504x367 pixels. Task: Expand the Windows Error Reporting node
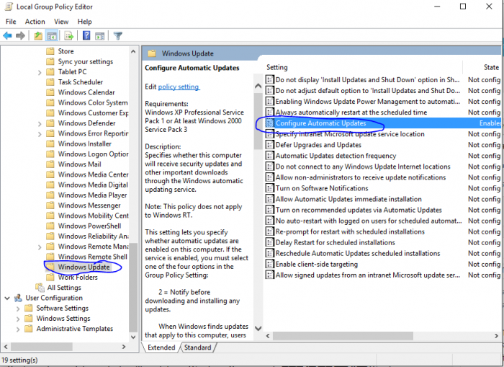coord(40,134)
